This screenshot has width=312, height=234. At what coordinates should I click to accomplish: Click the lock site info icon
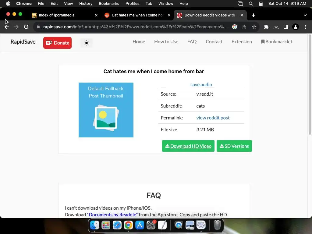pyautogui.click(x=38, y=27)
